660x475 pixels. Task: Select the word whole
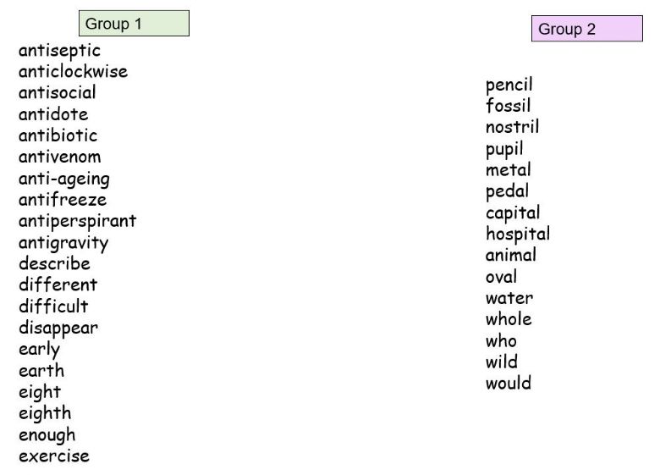[x=509, y=319]
